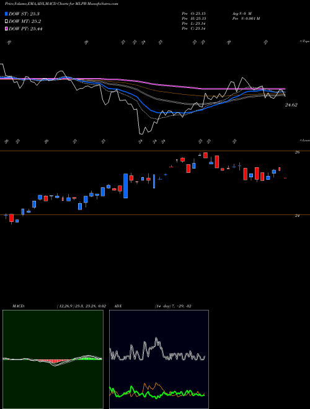This screenshot has height=409, width=310.
Task: Click the last small red candlestick
Action: coord(285,178)
